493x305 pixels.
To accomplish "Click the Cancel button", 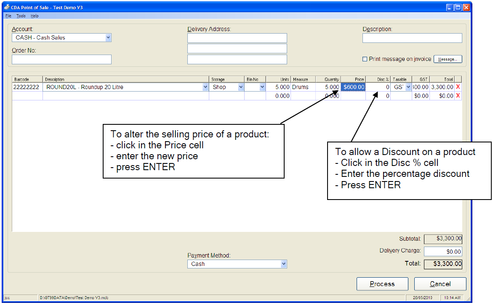I will (440, 284).
